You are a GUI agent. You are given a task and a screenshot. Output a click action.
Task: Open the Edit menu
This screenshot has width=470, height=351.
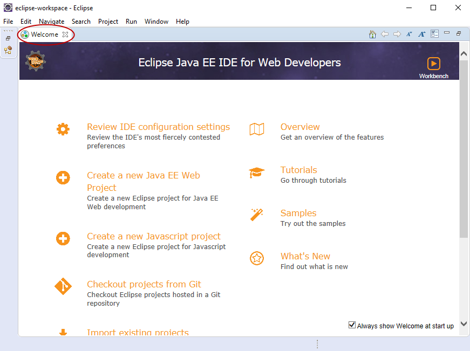click(26, 22)
